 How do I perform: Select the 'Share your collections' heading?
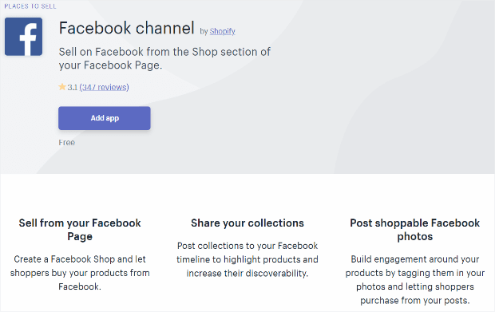247,223
